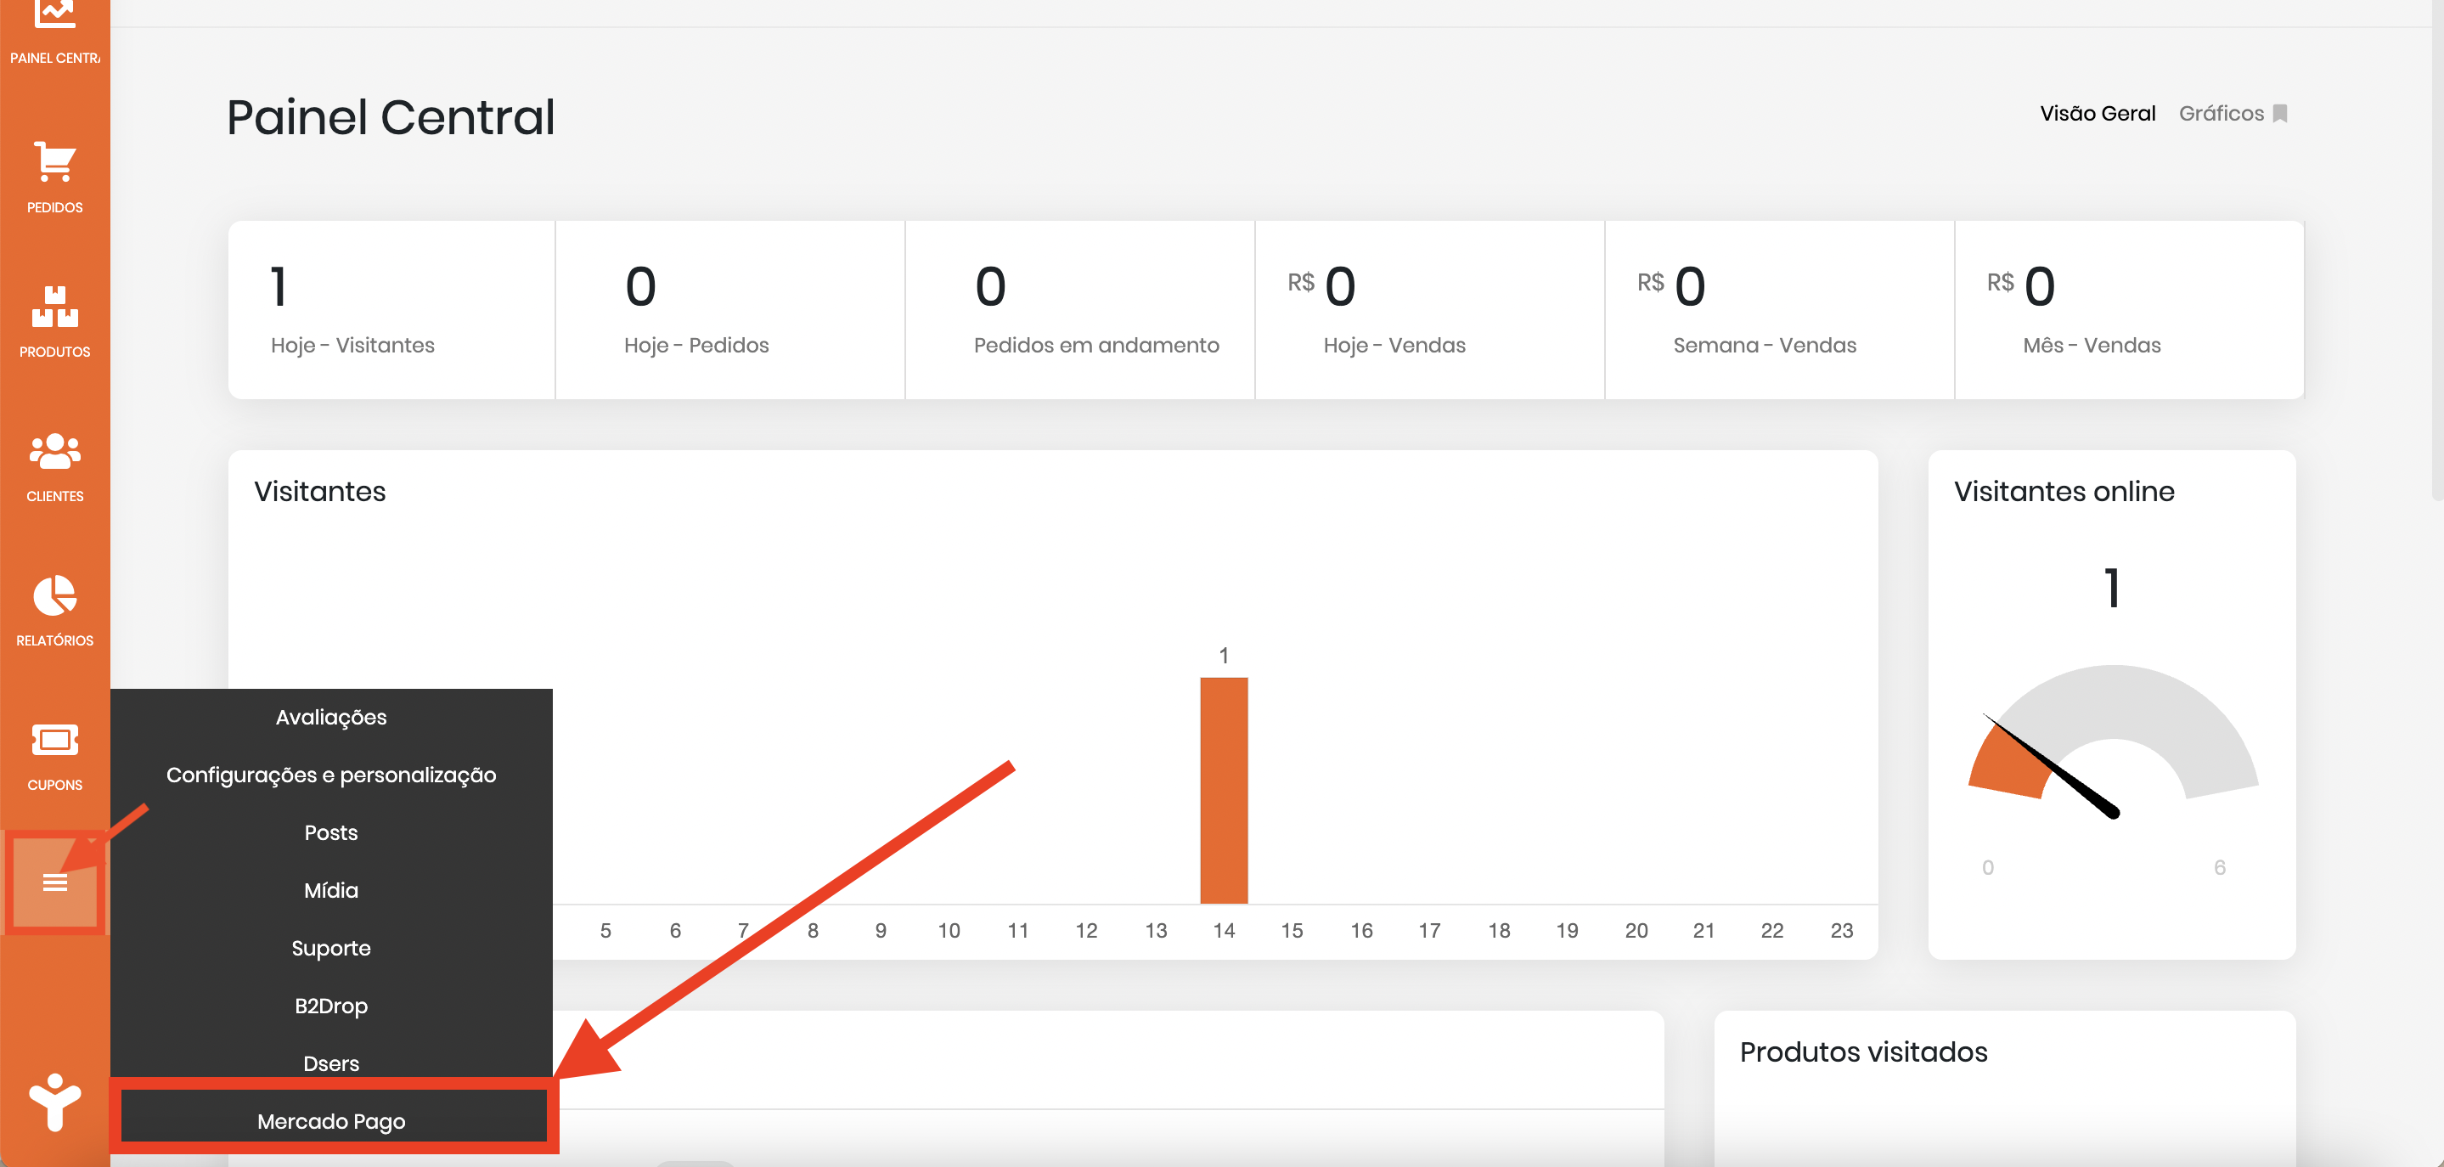Choose Dsers in the menu
The image size is (2444, 1167).
coord(331,1063)
